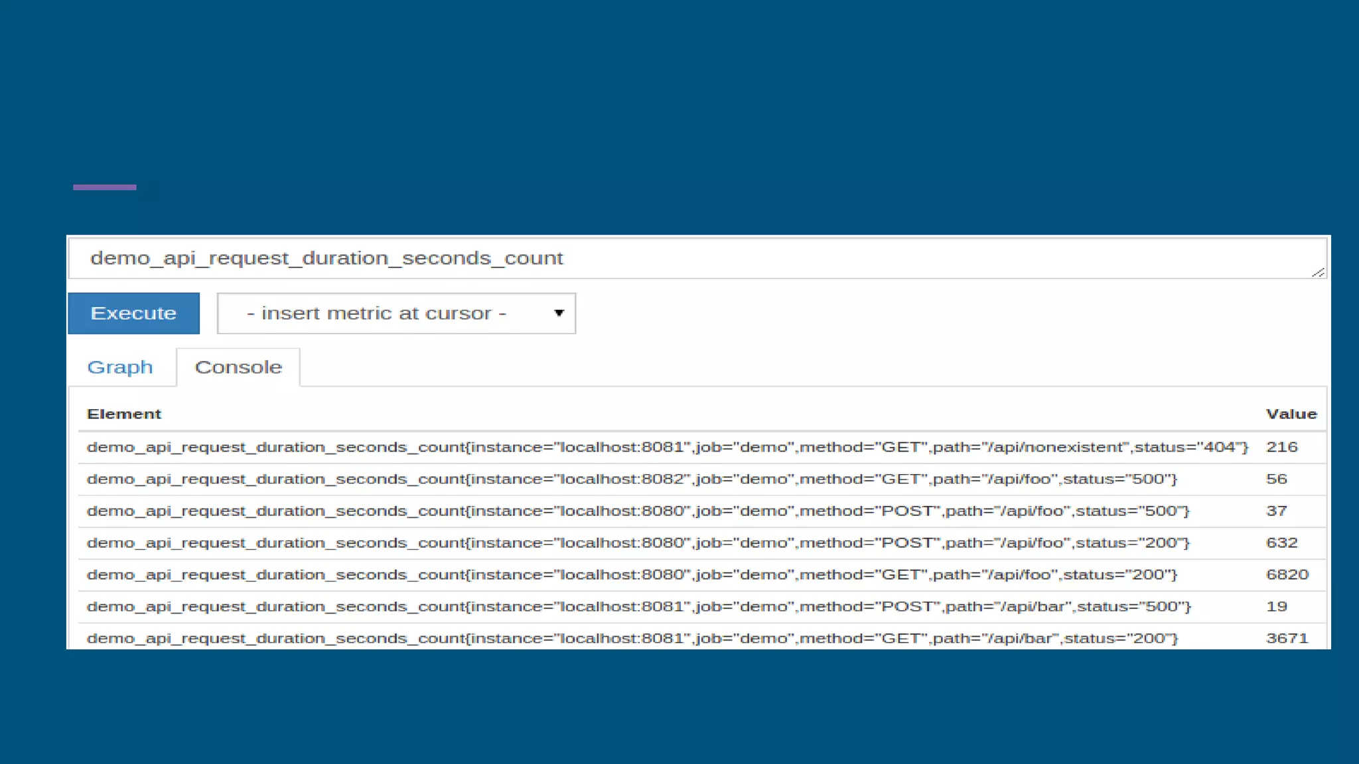Select the row with status 404
Screen dimensions: 1359x764
pos(667,447)
